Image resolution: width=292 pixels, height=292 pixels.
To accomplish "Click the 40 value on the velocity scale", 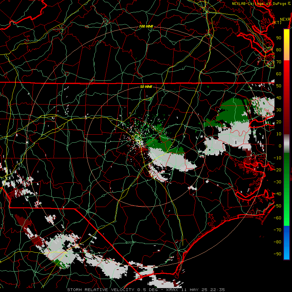I will click(279, 98).
